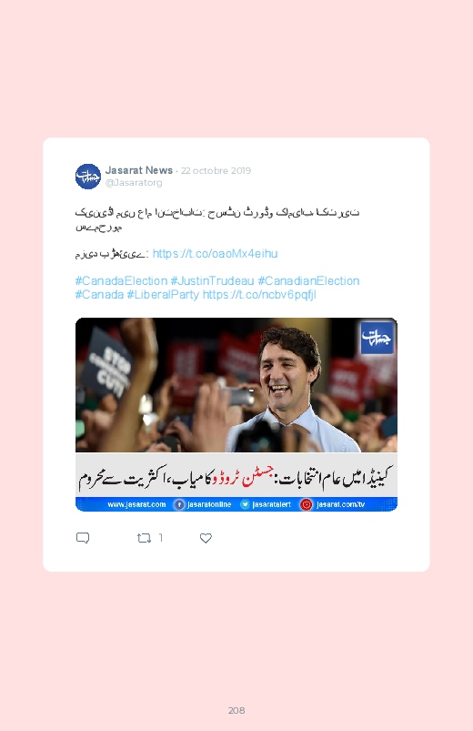Like the tweet with heart icon
The height and width of the screenshot is (731, 473).
coord(206,538)
